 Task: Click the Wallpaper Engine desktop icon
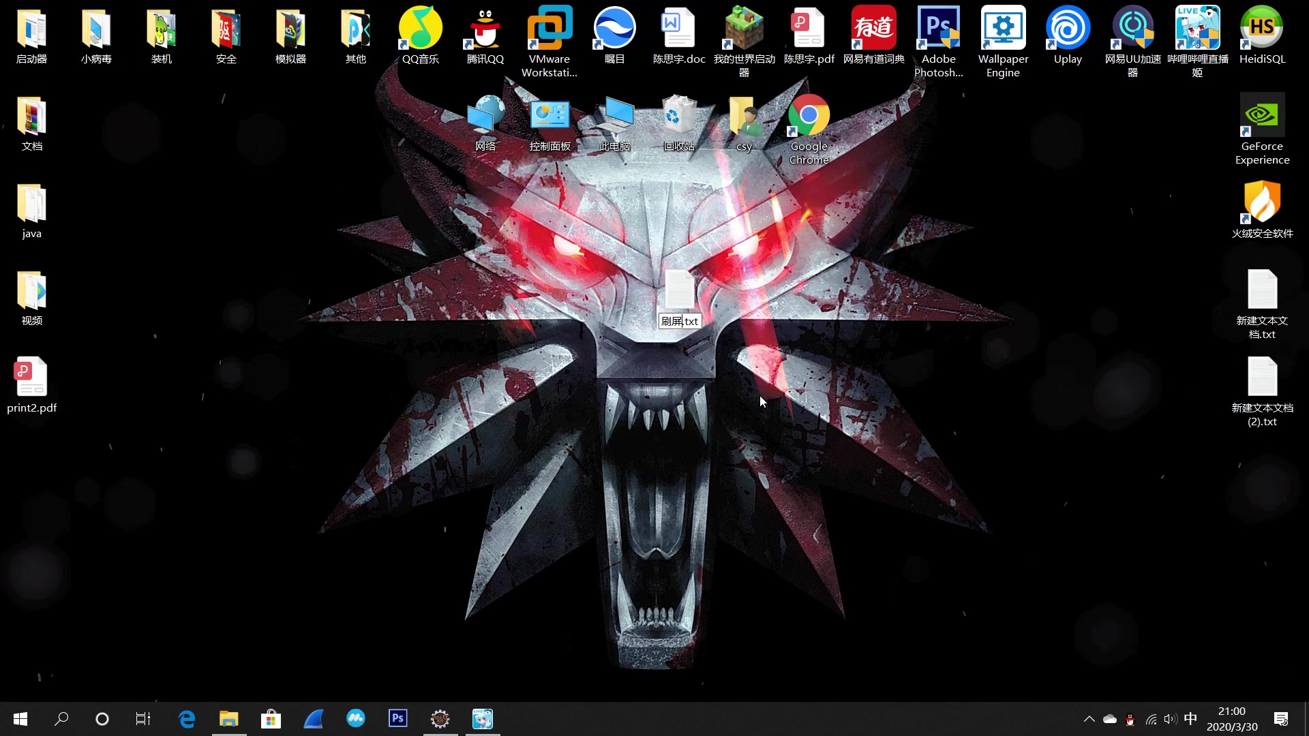click(x=1003, y=29)
